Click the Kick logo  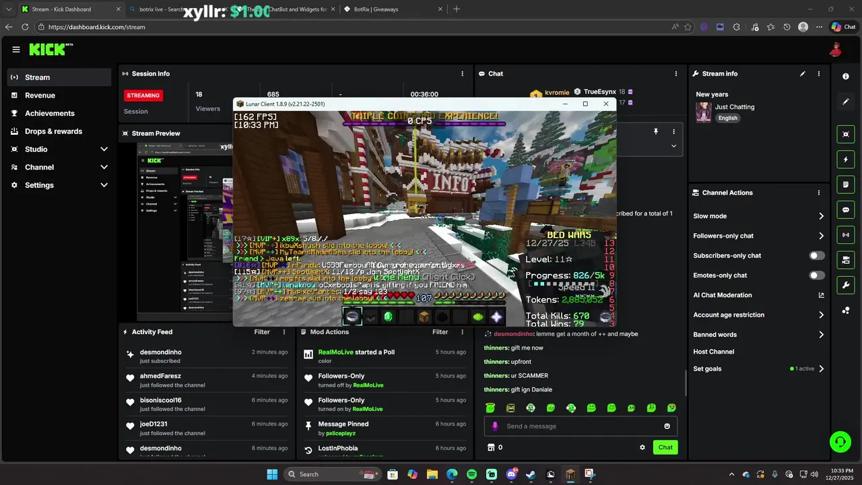[51, 49]
